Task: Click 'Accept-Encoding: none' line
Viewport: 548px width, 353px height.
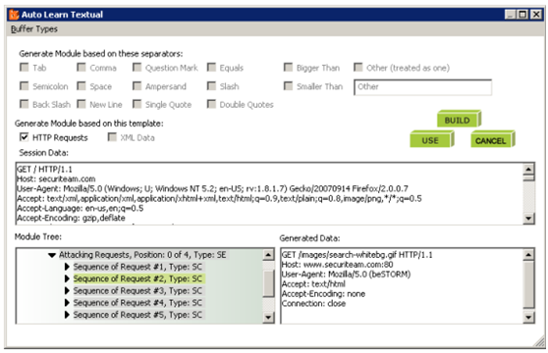Action: click(x=323, y=294)
